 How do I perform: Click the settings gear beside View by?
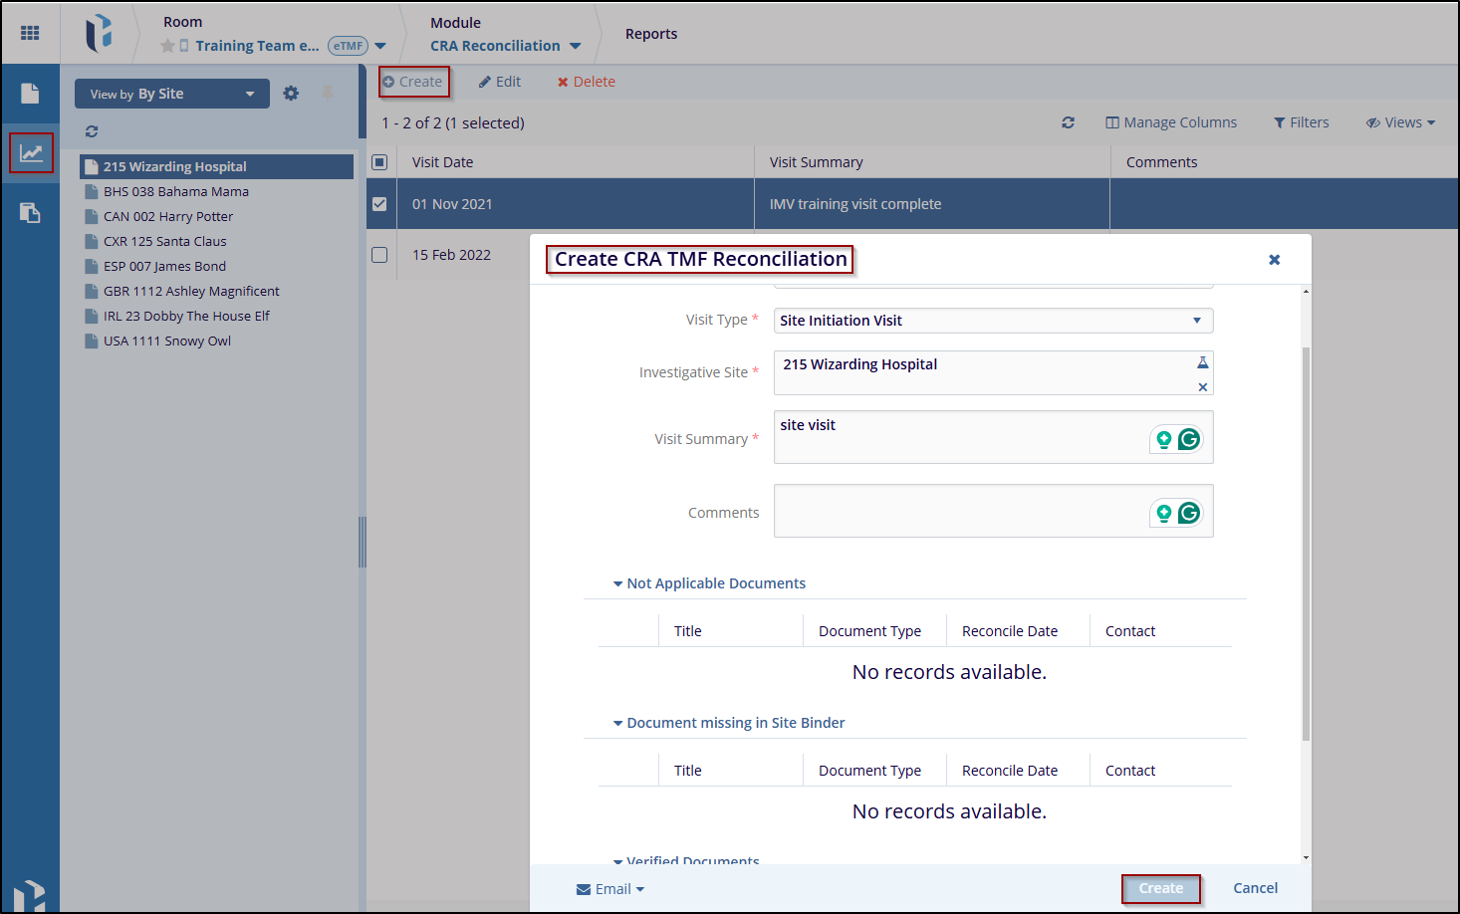tap(291, 94)
